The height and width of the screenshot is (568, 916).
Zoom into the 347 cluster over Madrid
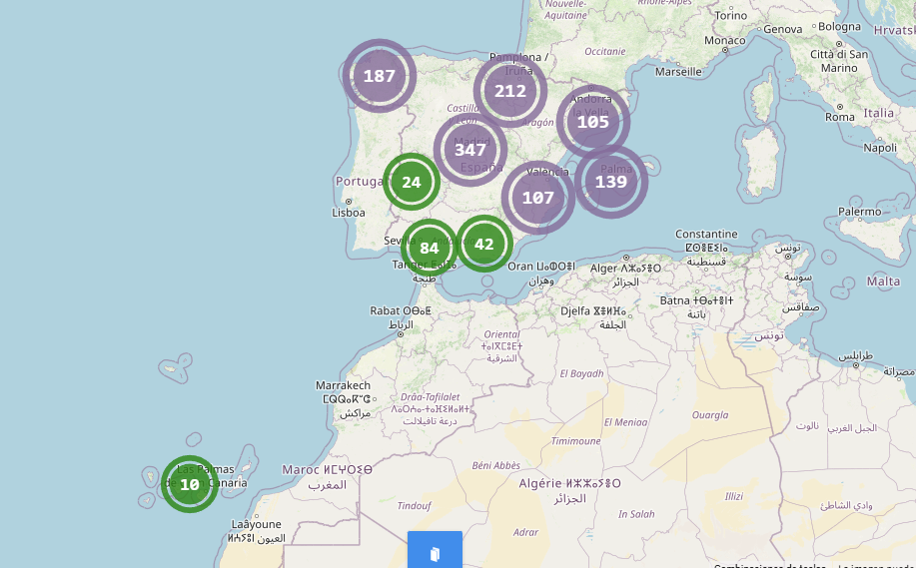click(x=469, y=150)
